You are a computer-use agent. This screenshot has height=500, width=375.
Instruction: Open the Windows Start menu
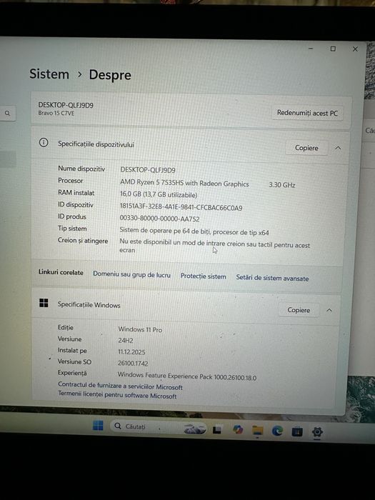[98, 426]
